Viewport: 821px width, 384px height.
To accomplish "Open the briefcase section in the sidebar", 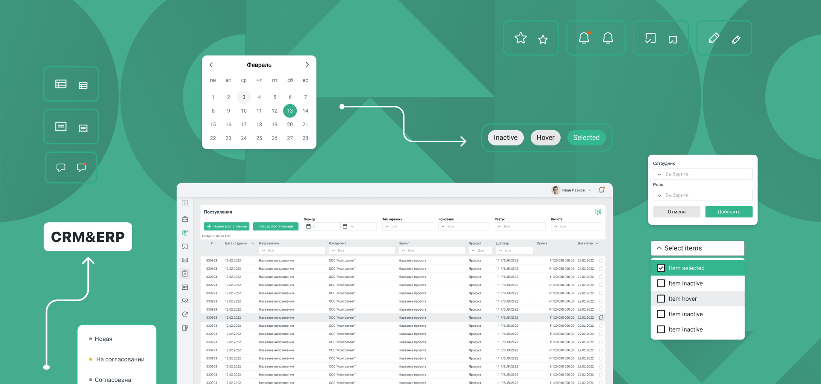I will coord(185,219).
